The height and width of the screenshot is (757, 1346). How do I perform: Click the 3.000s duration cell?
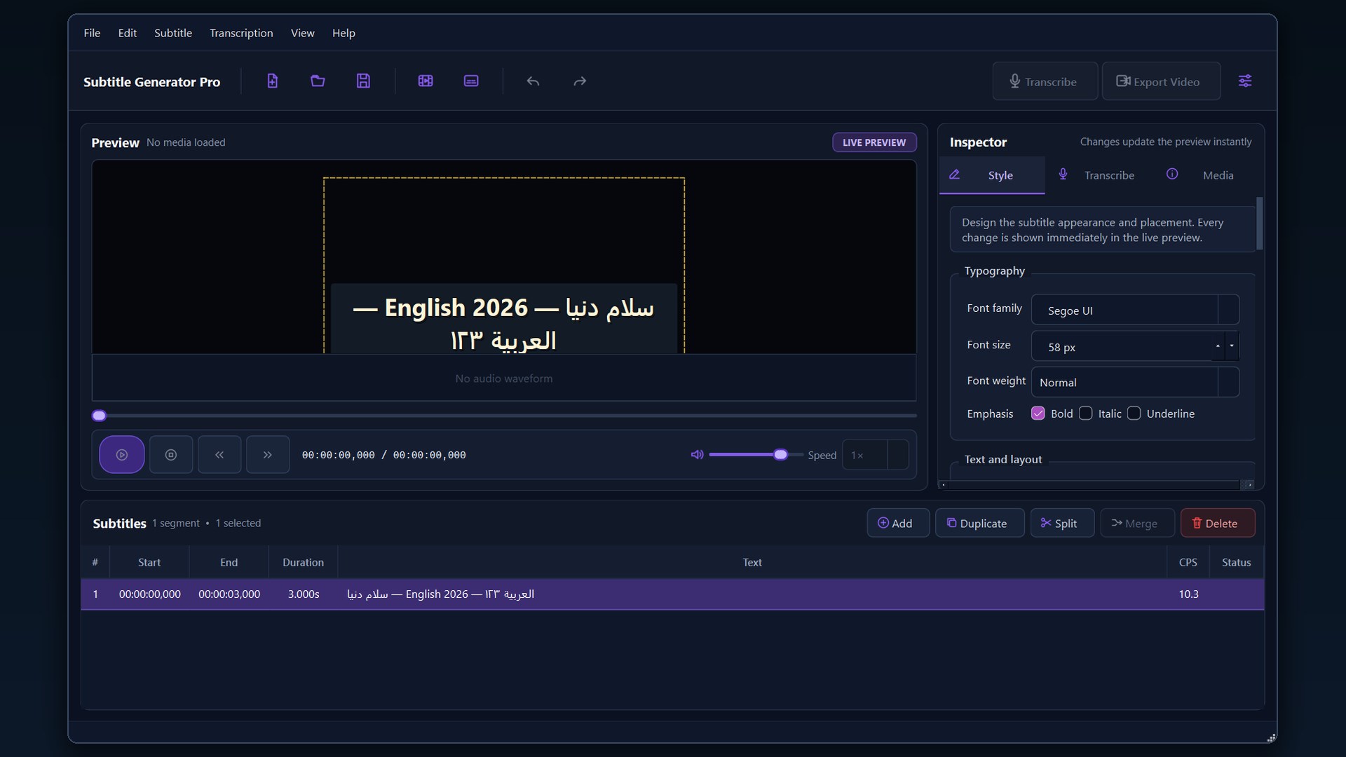tap(304, 594)
